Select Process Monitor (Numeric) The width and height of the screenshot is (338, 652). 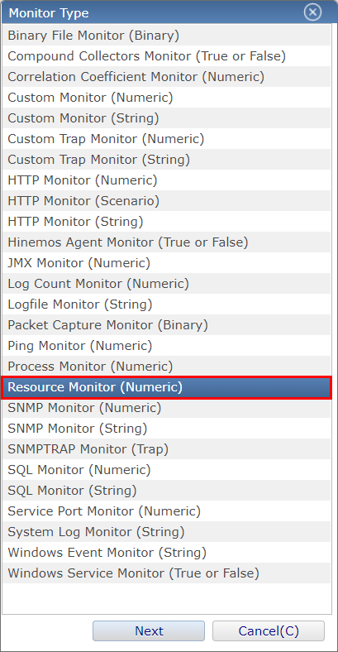(x=166, y=367)
